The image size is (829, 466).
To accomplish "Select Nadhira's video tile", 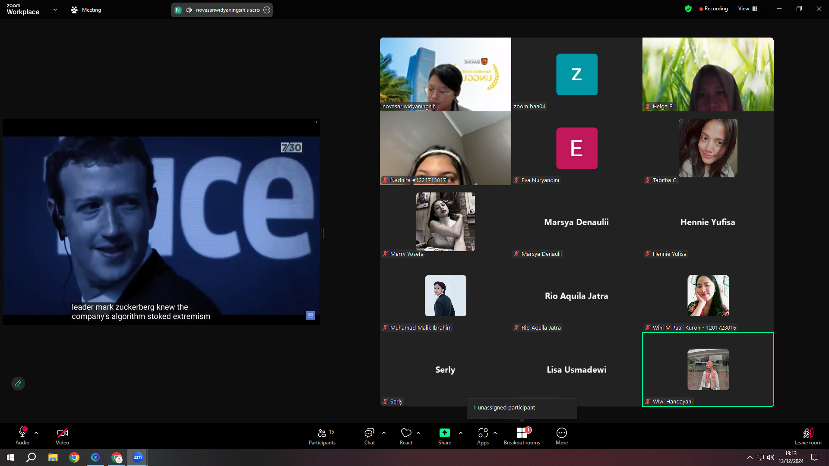I will (446, 148).
